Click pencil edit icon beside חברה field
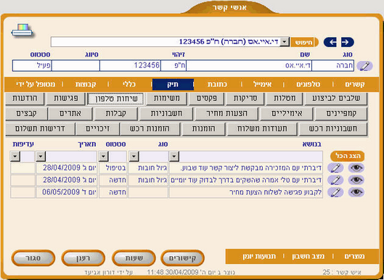 coord(365,66)
